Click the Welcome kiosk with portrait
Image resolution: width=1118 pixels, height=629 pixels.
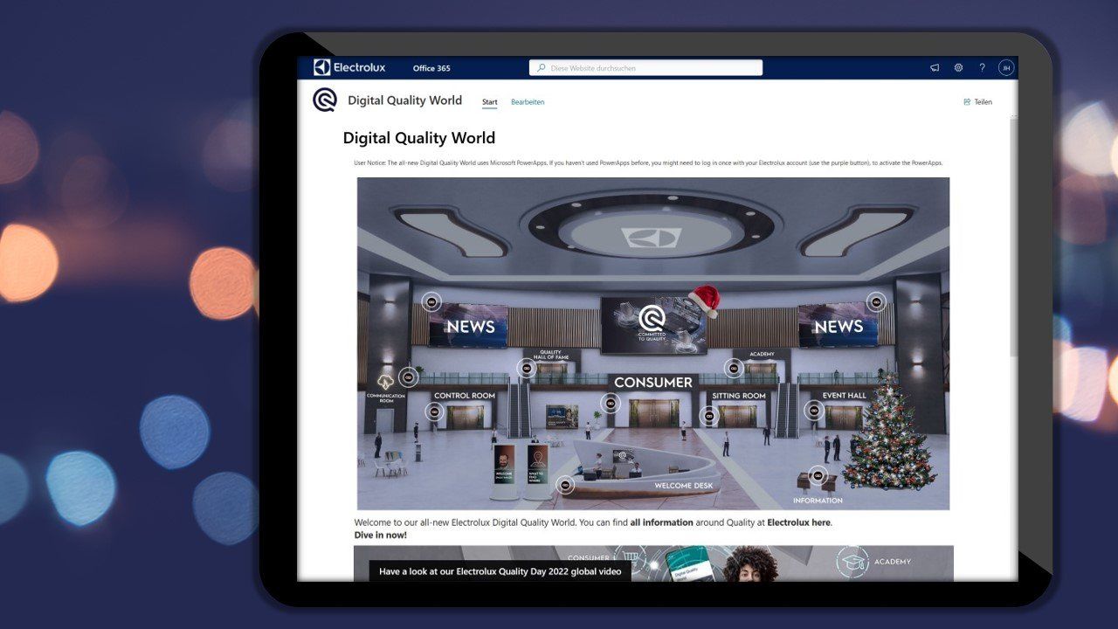[504, 472]
